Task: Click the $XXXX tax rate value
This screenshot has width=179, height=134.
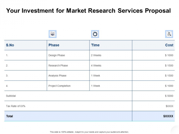Action: (x=169, y=106)
